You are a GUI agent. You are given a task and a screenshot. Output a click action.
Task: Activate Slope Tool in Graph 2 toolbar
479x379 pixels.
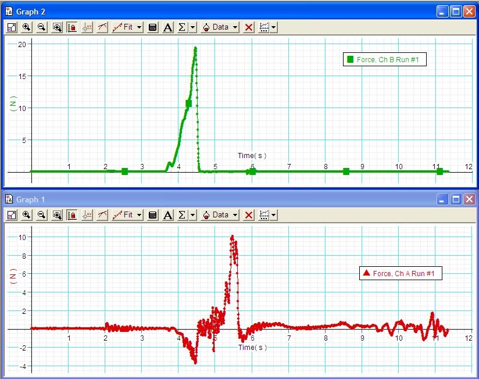tap(102, 27)
